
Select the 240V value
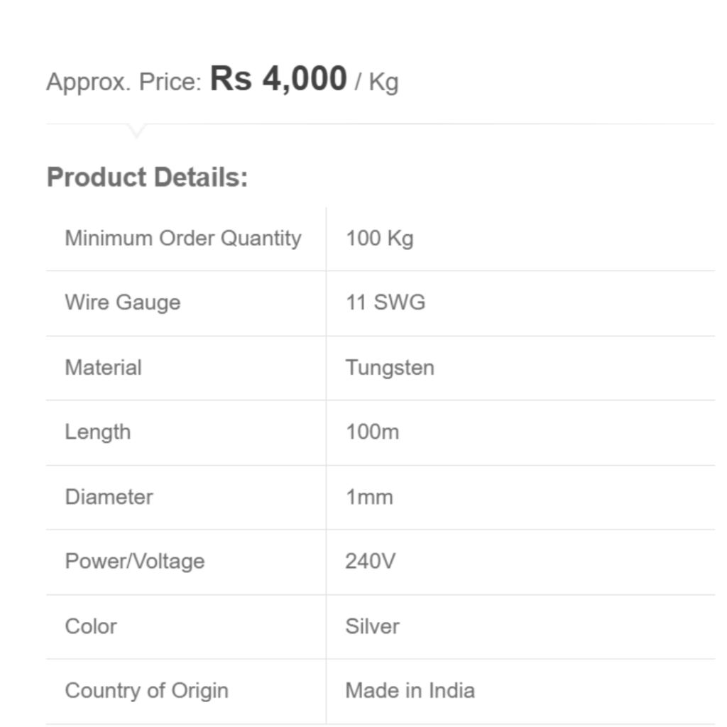point(371,562)
